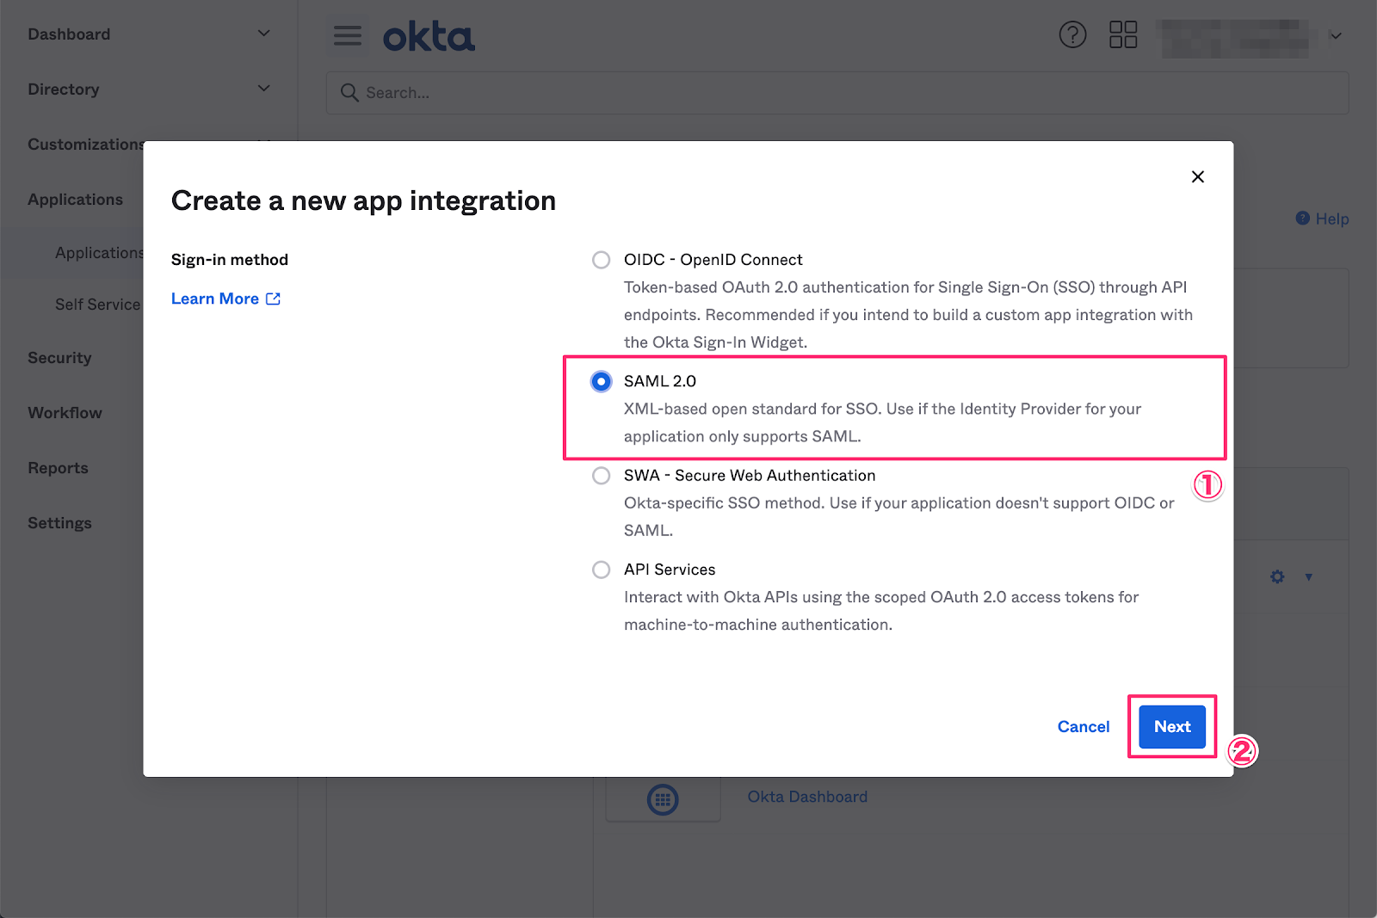Open Workflow in the sidebar

[65, 413]
